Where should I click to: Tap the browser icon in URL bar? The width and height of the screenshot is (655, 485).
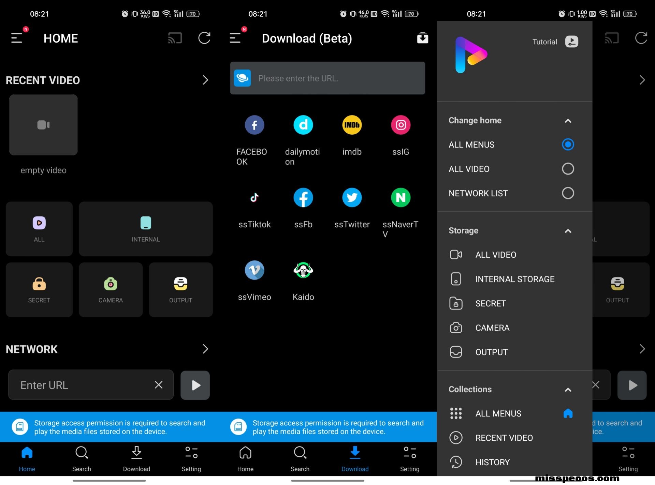coord(243,78)
